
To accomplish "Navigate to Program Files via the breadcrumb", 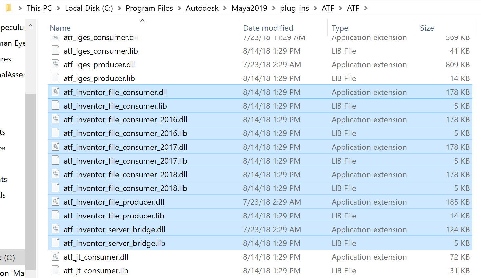I will click(x=149, y=8).
